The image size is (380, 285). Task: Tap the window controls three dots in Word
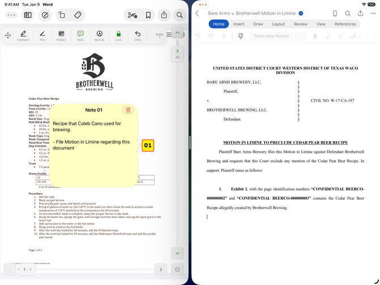point(202,5)
